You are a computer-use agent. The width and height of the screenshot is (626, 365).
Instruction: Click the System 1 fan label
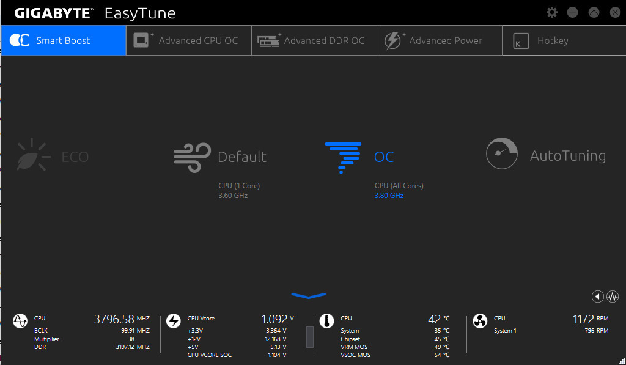coord(505,331)
